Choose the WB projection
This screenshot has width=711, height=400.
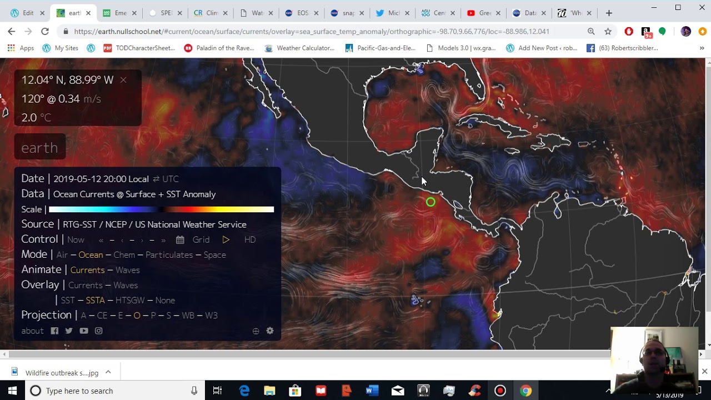point(188,316)
